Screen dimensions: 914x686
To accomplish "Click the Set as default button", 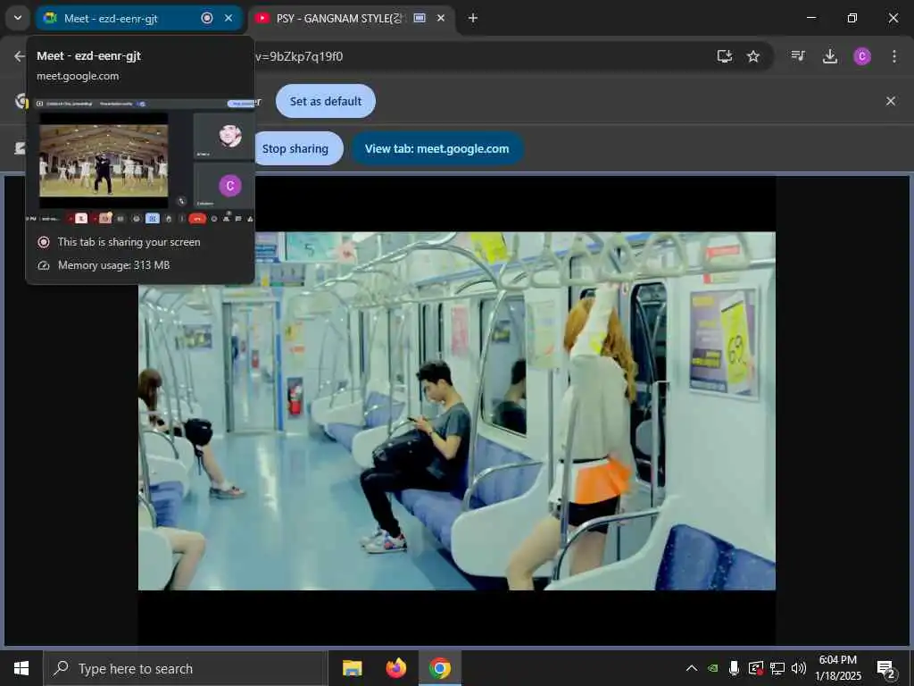I will [325, 101].
